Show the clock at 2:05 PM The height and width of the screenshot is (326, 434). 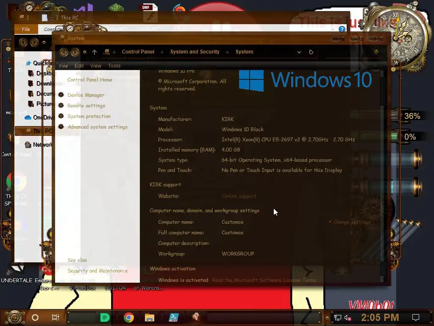pos(380,318)
